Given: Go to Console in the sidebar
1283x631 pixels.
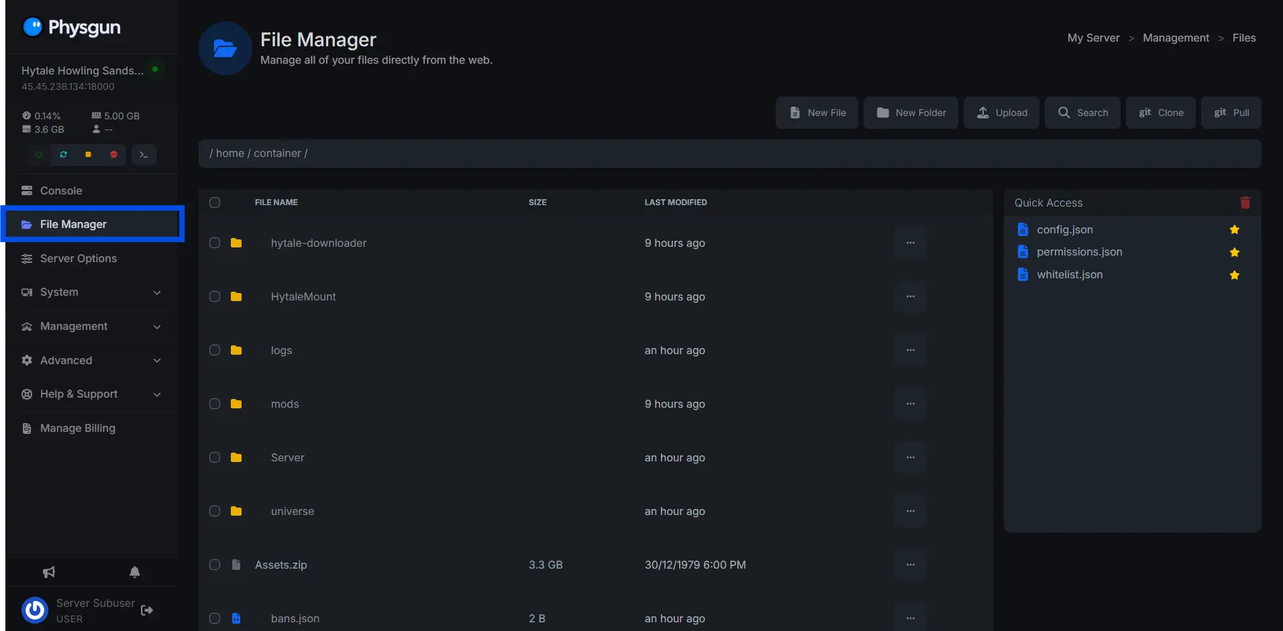Looking at the screenshot, I should pyautogui.click(x=61, y=190).
